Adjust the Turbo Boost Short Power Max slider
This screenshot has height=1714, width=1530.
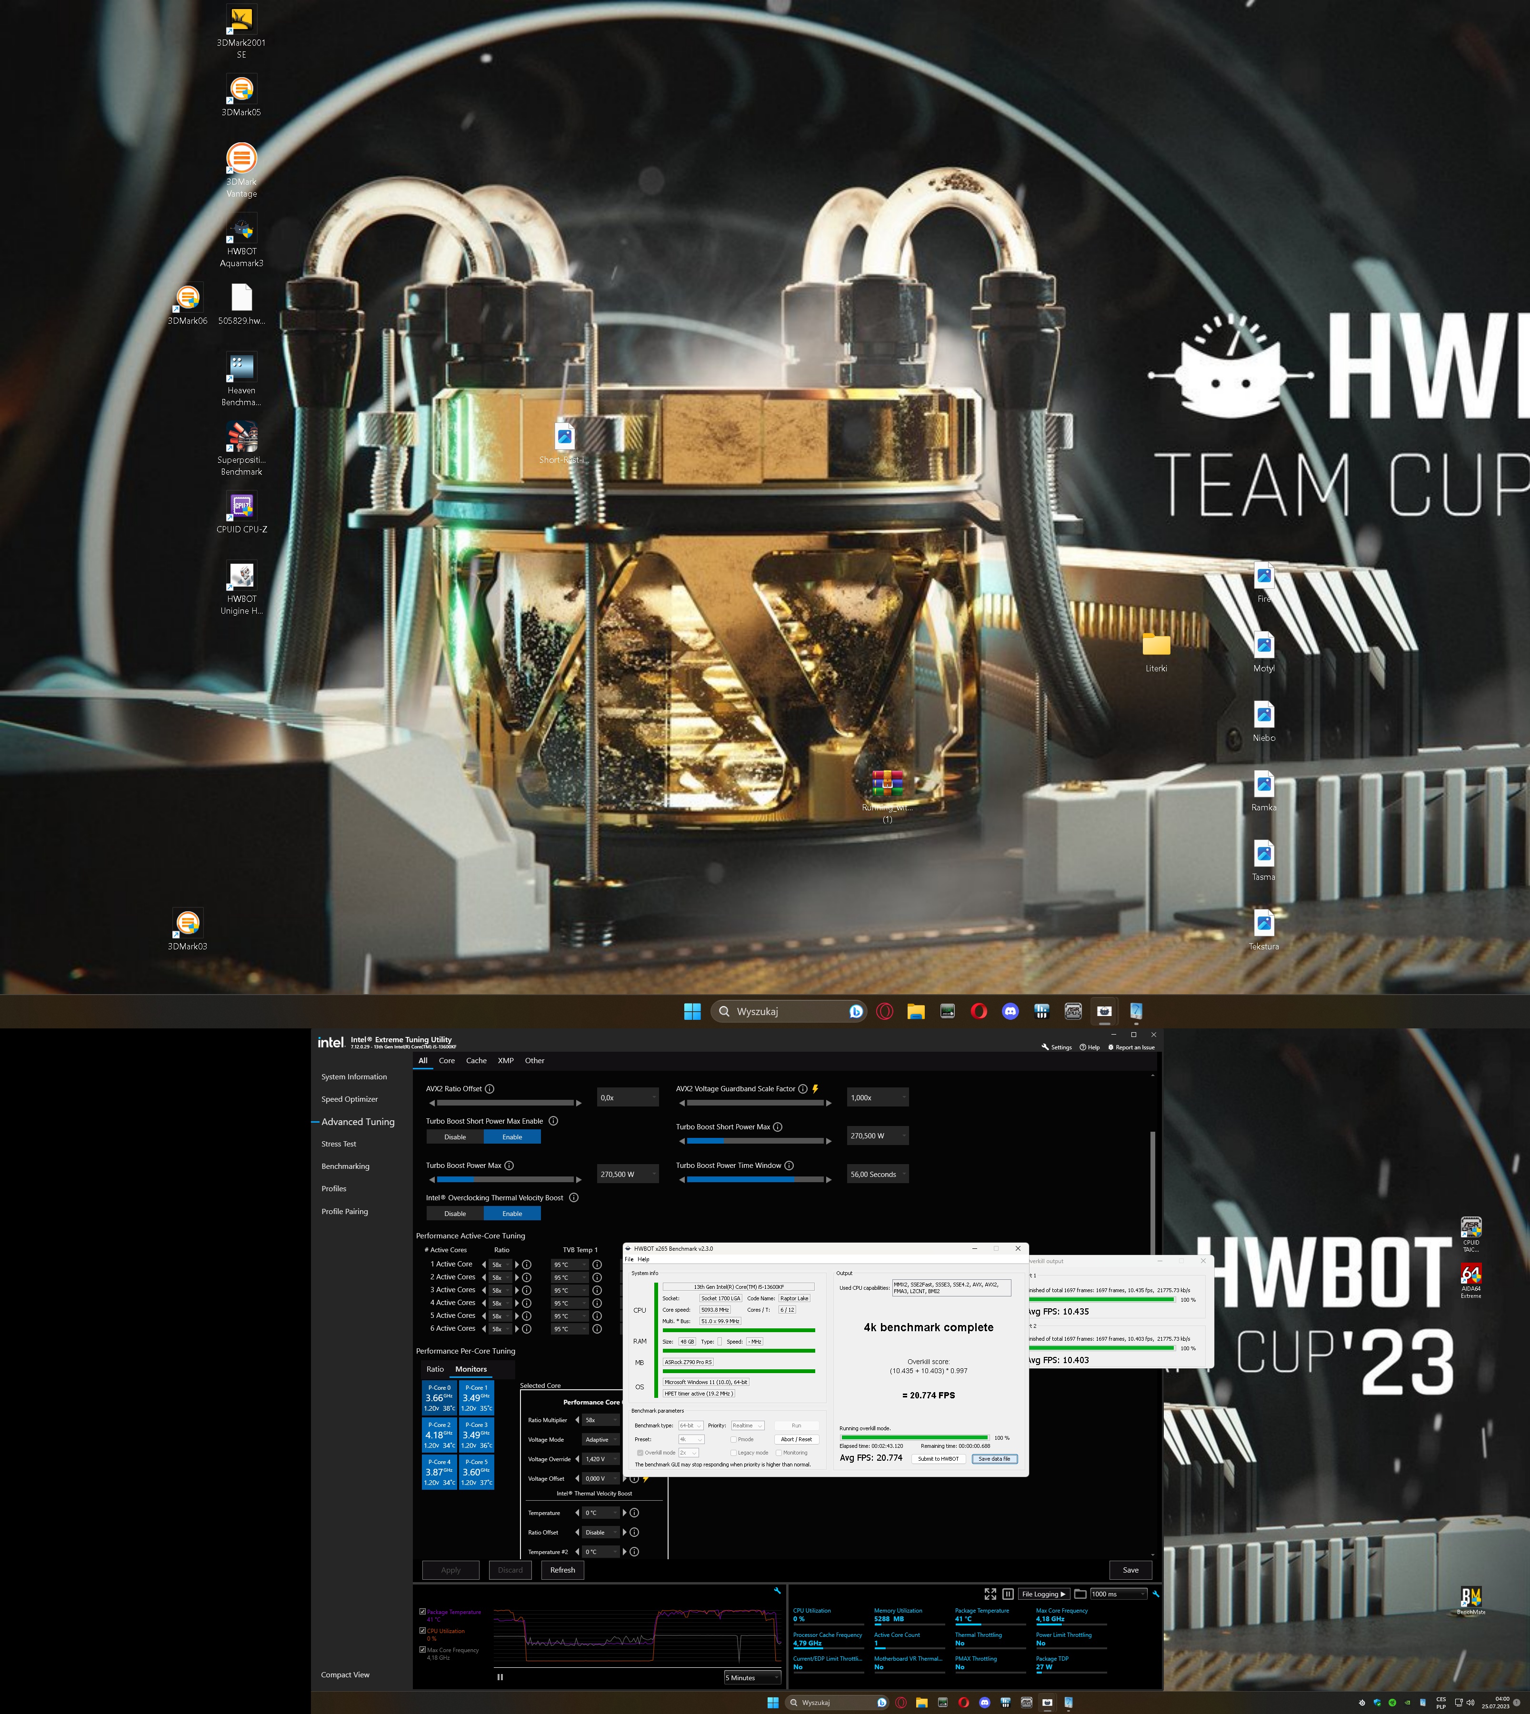click(755, 1141)
